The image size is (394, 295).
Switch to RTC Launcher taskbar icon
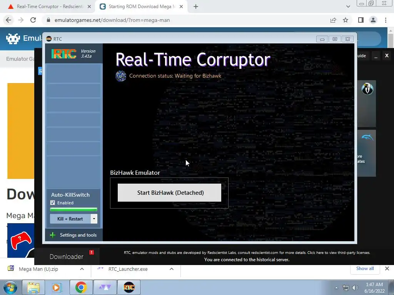[x=105, y=287]
